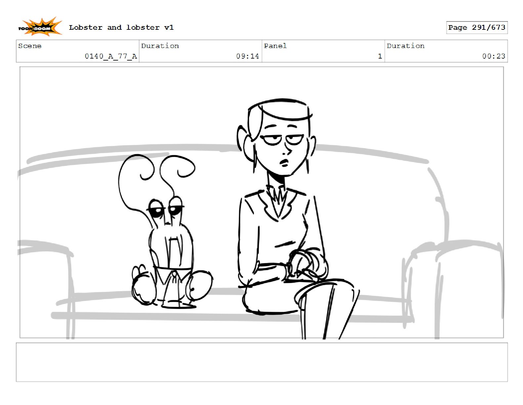The width and height of the screenshot is (523, 405).
Task: Click the scene duration value '09:14'
Action: coord(247,56)
